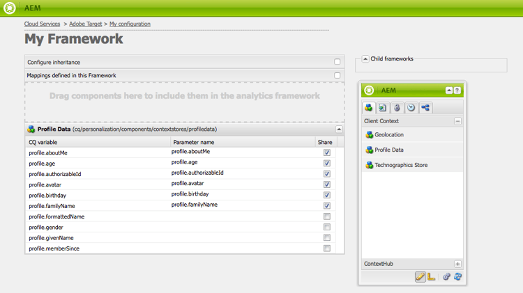Image resolution: width=523 pixels, height=293 pixels.
Task: Expand the ContextHub group
Action: point(457,264)
